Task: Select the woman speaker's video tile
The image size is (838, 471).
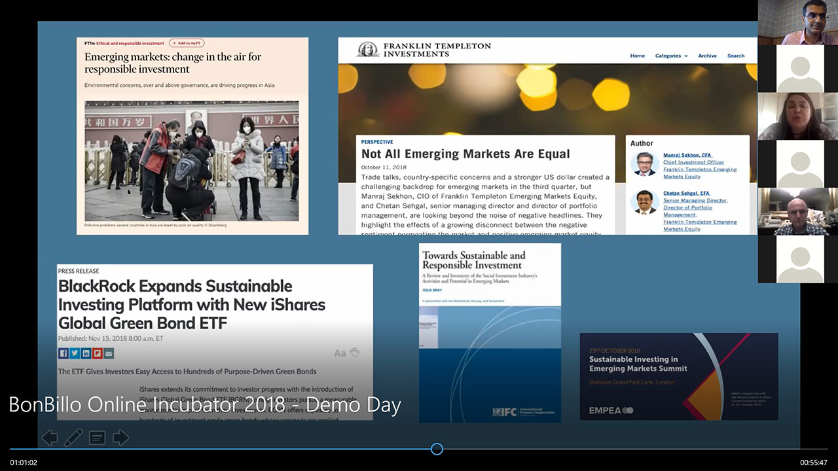Action: pyautogui.click(x=797, y=116)
